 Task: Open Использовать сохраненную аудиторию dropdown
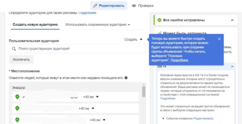point(97,25)
